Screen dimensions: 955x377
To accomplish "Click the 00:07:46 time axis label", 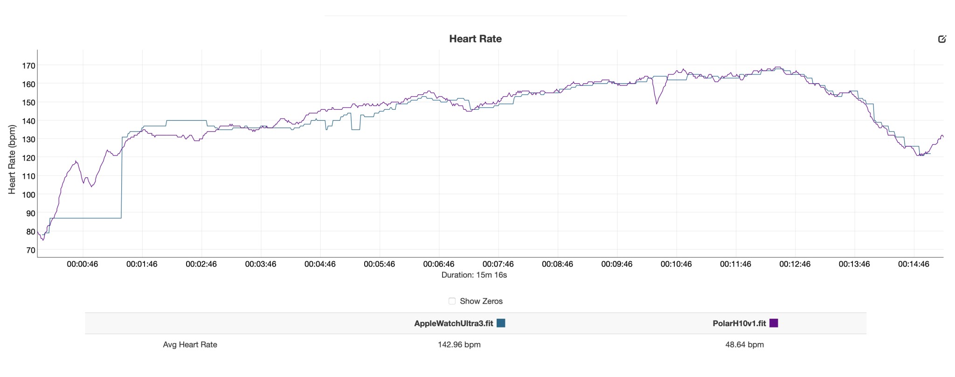I will coord(498,264).
